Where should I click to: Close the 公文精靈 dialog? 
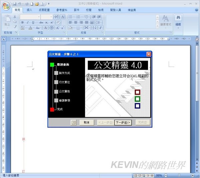tap(149, 54)
